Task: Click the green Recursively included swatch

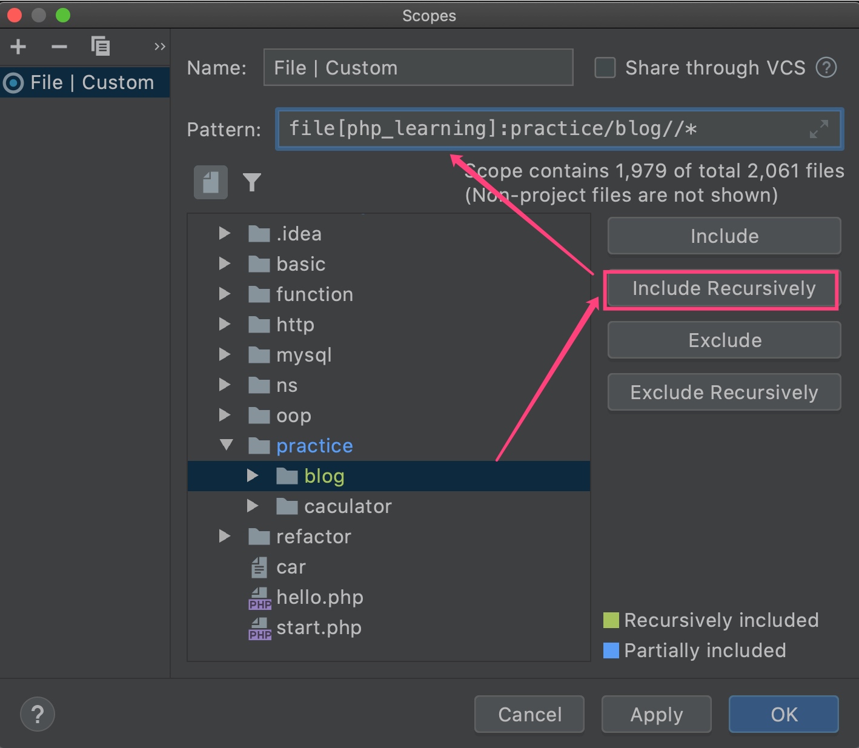Action: tap(611, 620)
